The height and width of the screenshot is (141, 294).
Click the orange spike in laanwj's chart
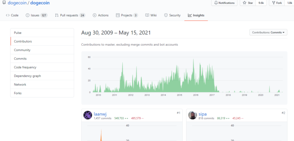pyautogui.click(x=101, y=136)
